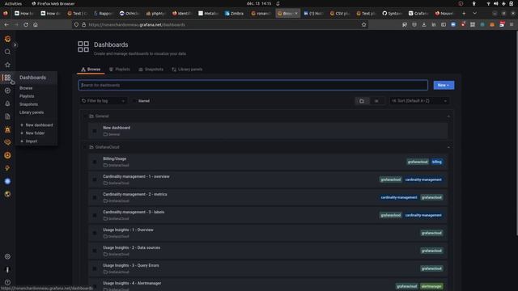Open the Sort (Default A-Z) dropdown
Image resolution: width=518 pixels, height=291 pixels.
coord(419,101)
